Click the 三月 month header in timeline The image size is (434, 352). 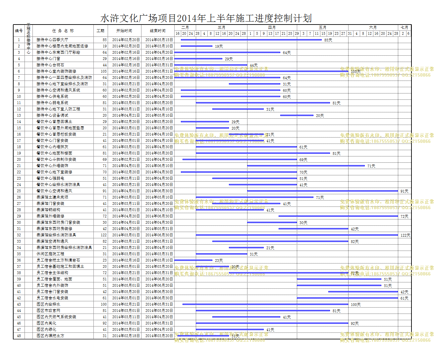[221, 28]
